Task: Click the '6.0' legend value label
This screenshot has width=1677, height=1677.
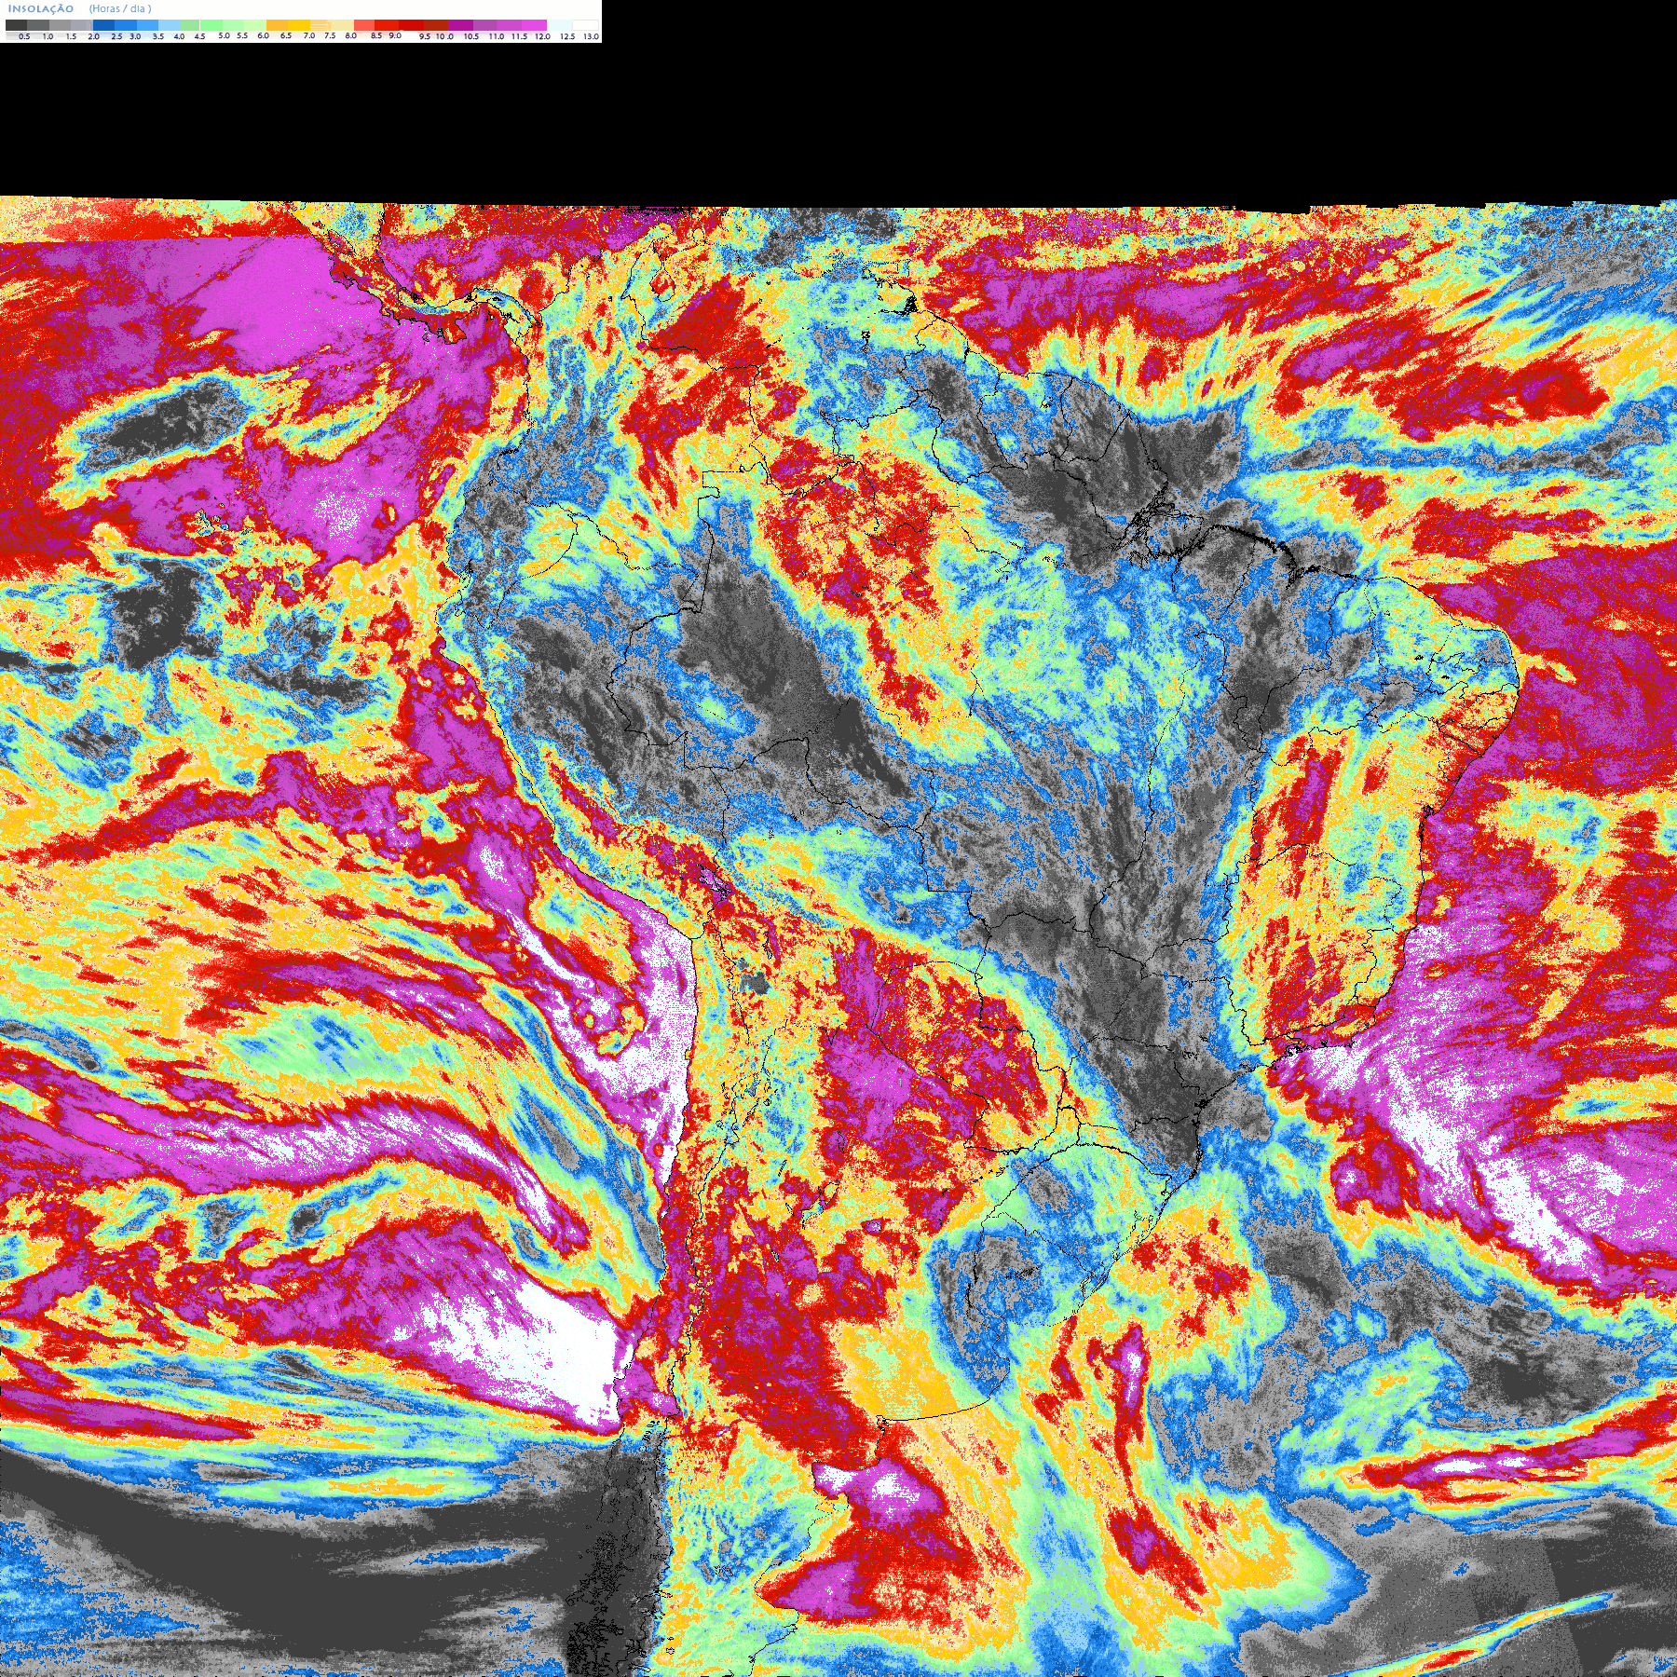Action: (x=263, y=35)
